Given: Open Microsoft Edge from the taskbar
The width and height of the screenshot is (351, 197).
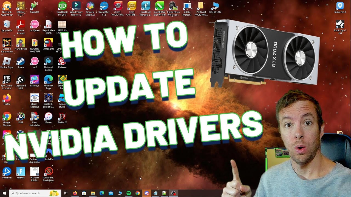Looking at the screenshot, I should tap(102, 193).
